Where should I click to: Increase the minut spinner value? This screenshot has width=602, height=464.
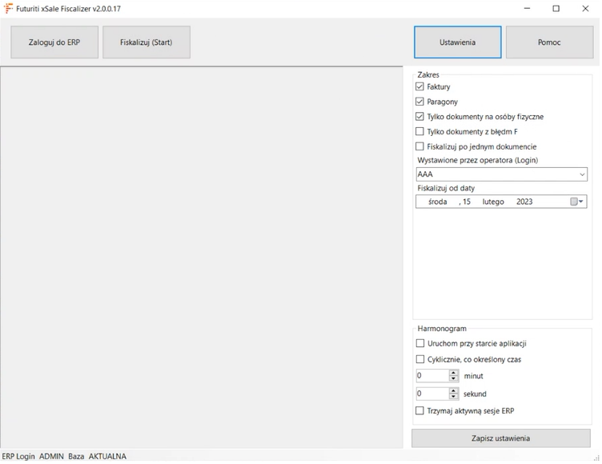click(454, 373)
